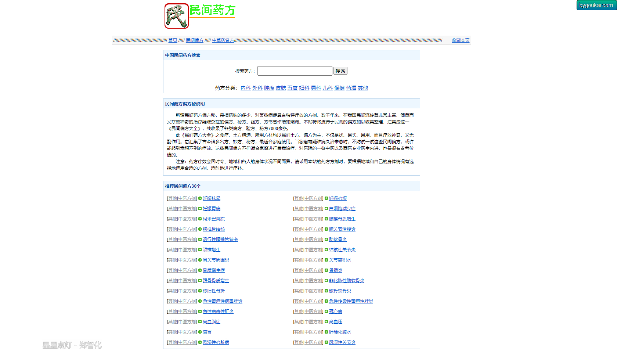Click the green arrow icon next to 颈椎增生
The image size is (617, 349).
tap(200, 250)
